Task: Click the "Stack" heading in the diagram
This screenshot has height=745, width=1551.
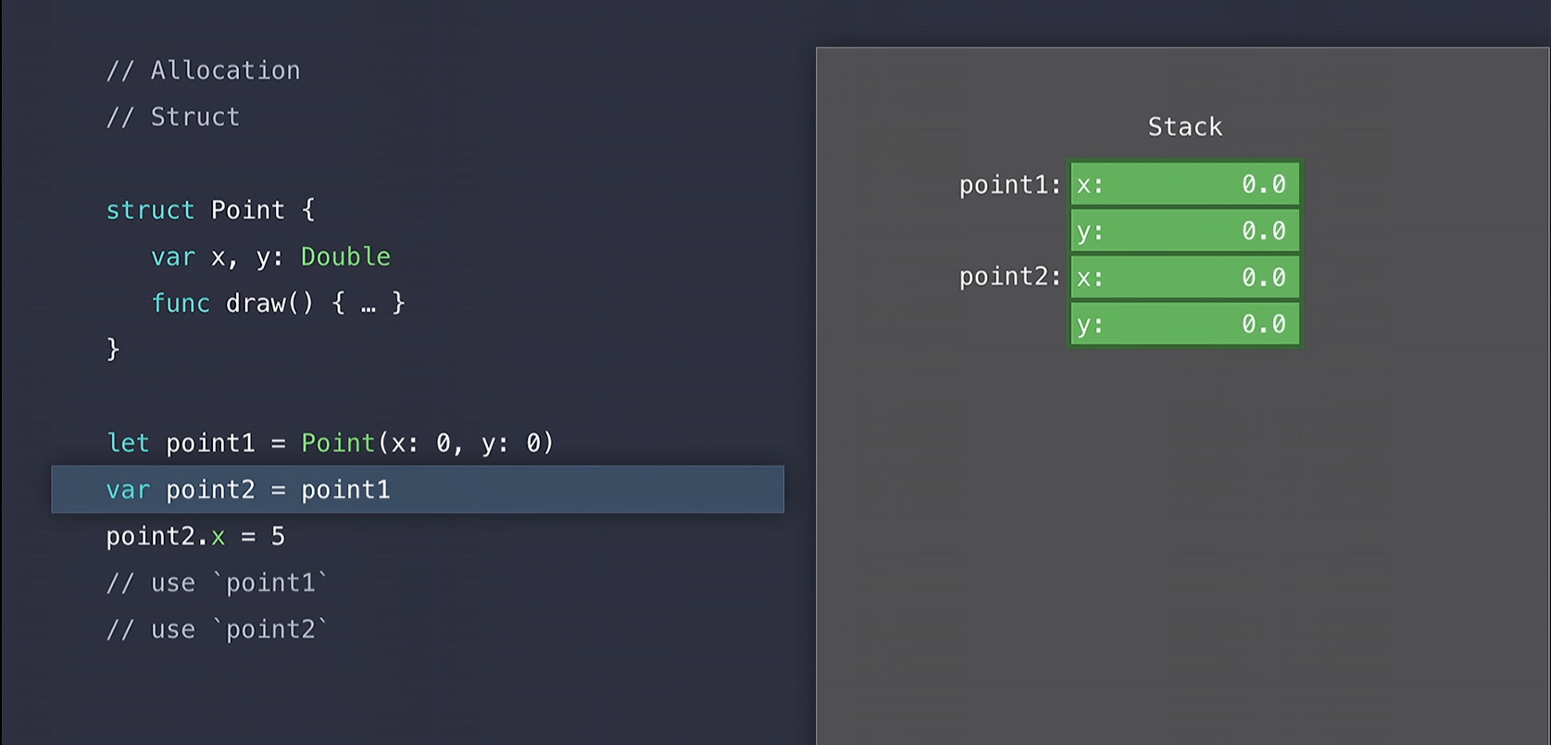Action: (1184, 127)
